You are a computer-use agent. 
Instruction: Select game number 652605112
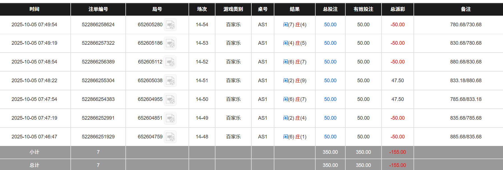pos(150,62)
